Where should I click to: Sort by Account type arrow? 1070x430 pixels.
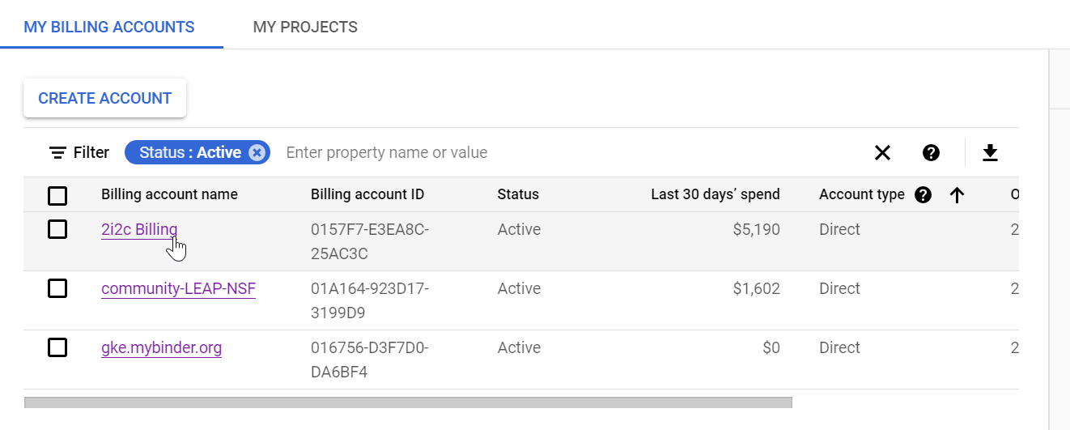[957, 194]
